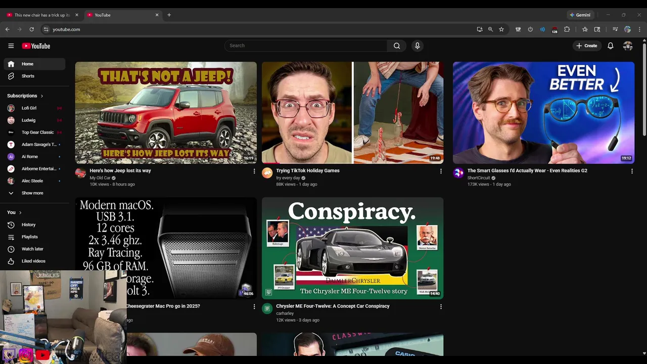This screenshot has height=364, width=647.
Task: Open Ludwig subscription channel
Action: pyautogui.click(x=34, y=120)
